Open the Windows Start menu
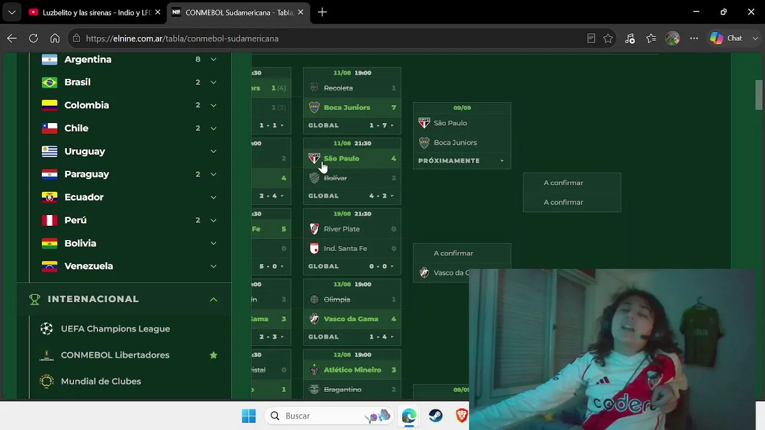 [x=249, y=416]
